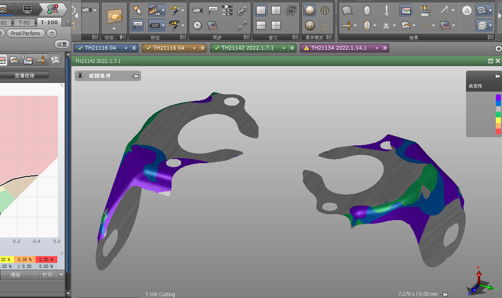Viewport: 502px width, 298px height.
Task: Click the purple formability legend swatch
Action: coord(498,98)
